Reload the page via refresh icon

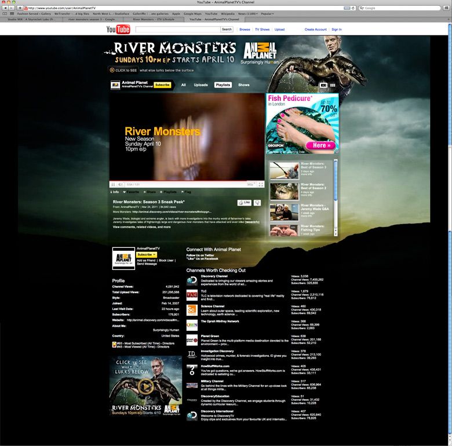click(353, 8)
